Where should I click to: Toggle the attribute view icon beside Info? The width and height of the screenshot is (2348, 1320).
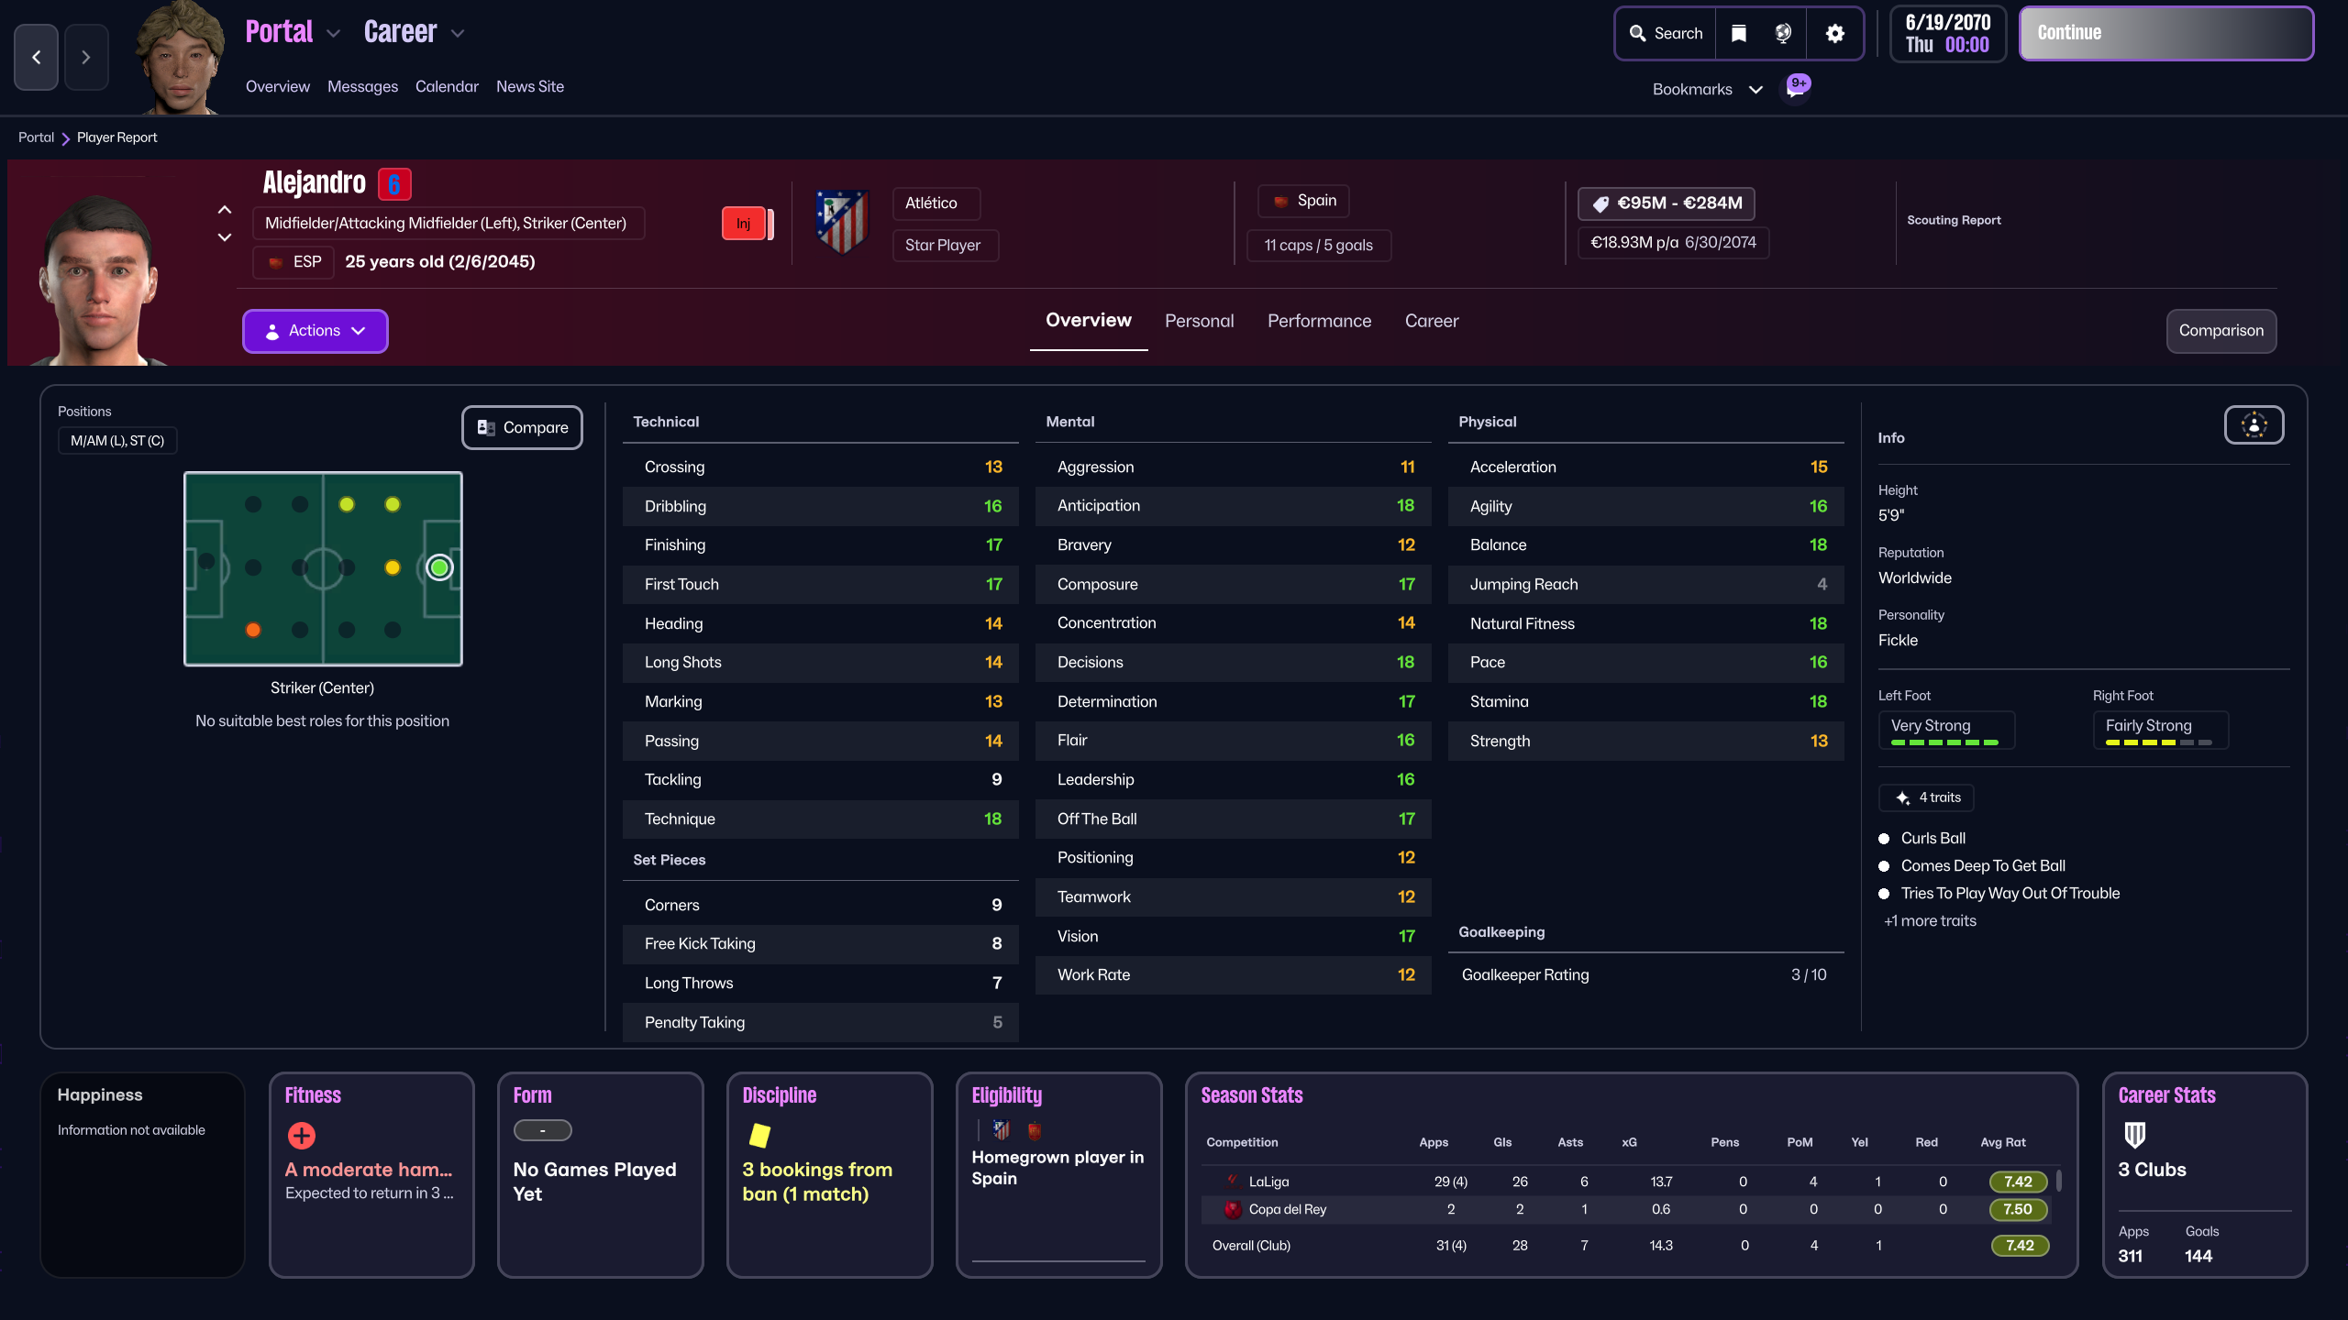tap(2254, 425)
